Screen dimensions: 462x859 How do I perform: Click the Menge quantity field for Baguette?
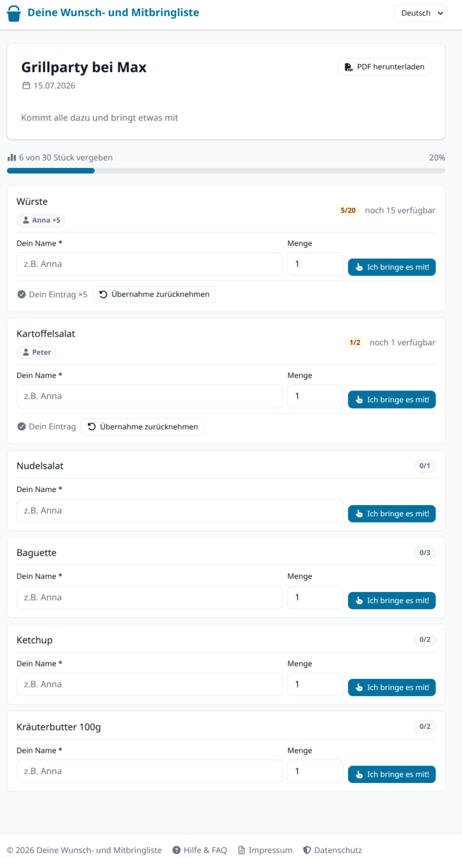[315, 597]
